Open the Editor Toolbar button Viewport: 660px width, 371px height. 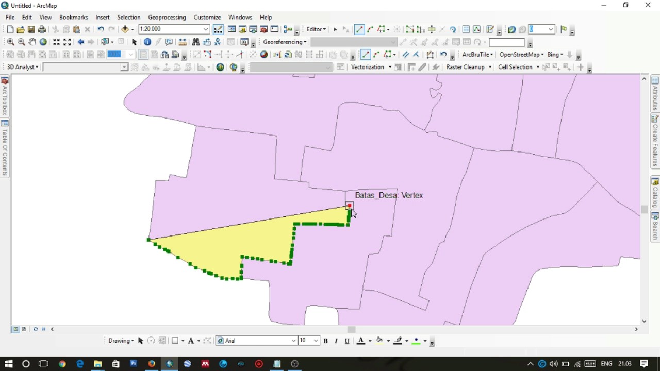(x=218, y=29)
